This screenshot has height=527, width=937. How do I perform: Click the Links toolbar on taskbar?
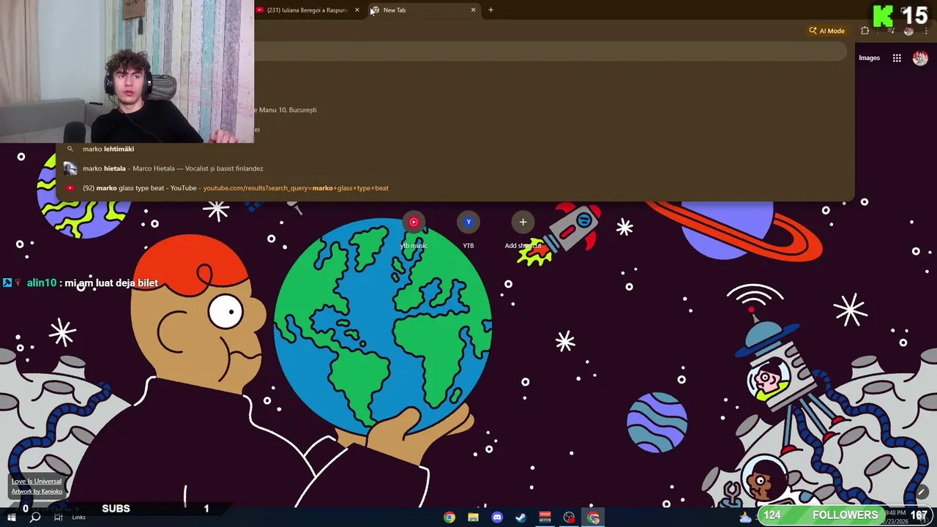point(78,517)
